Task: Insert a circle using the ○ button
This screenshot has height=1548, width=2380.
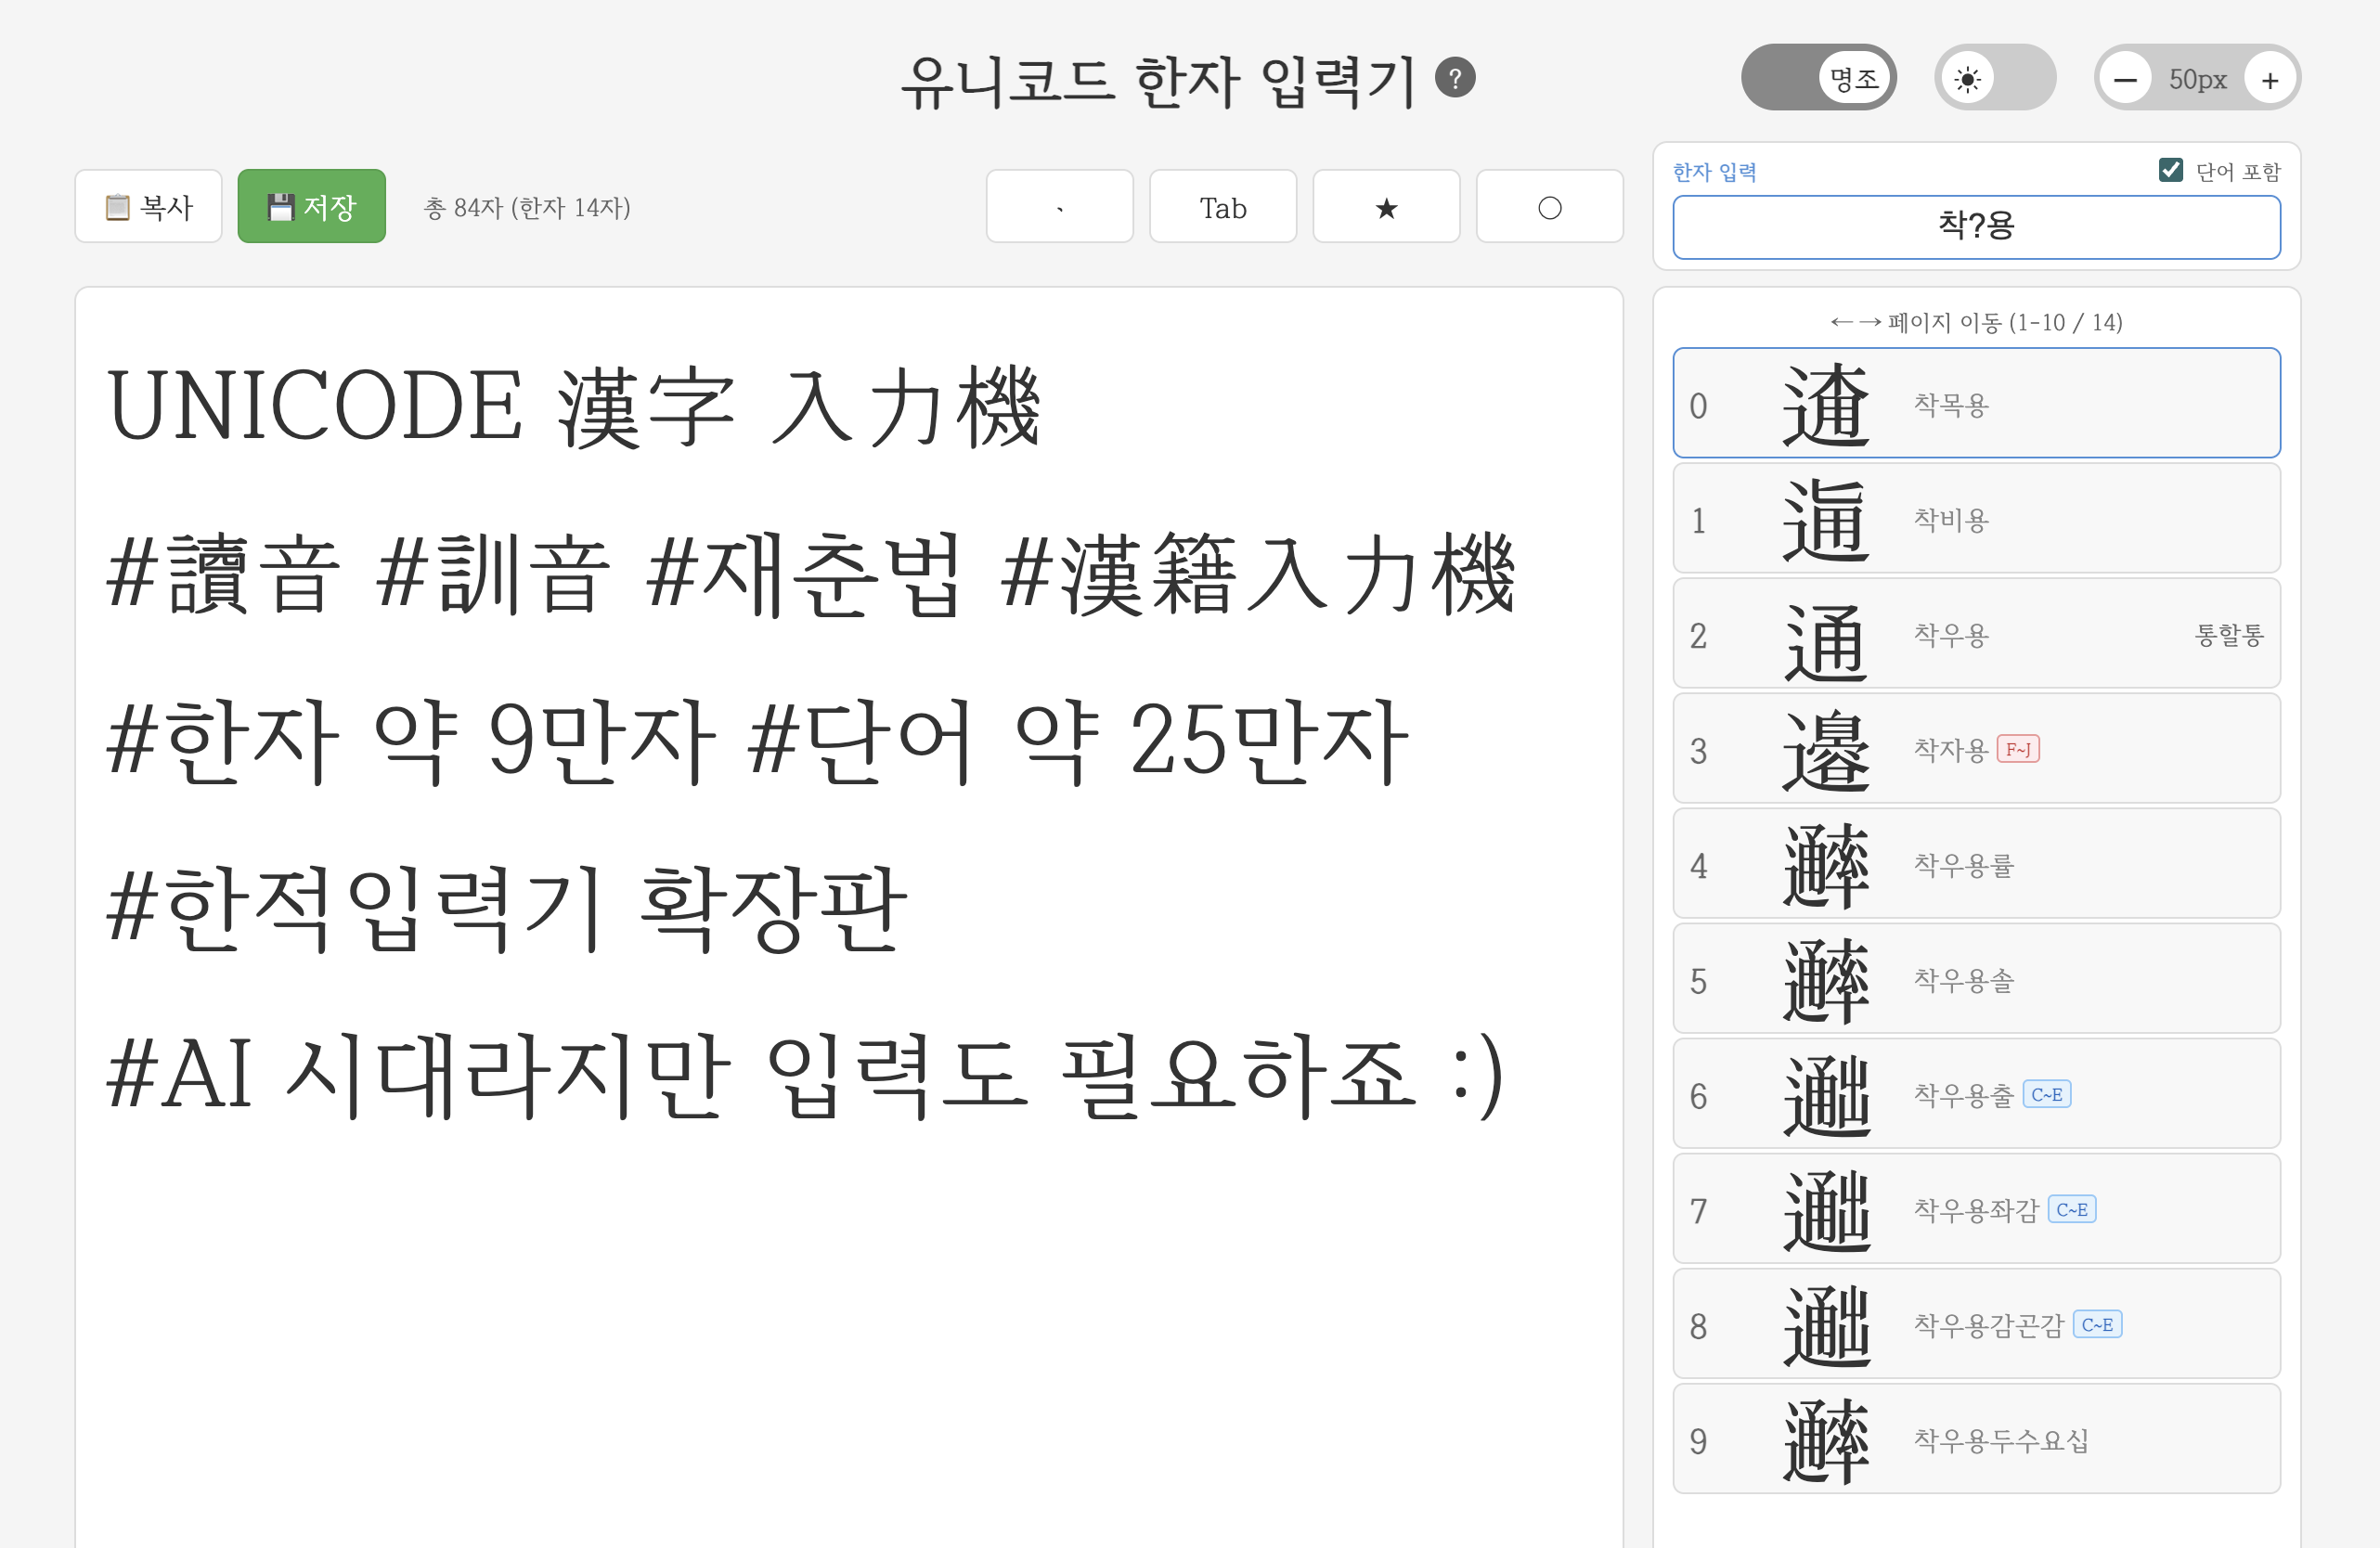Action: 1549,207
